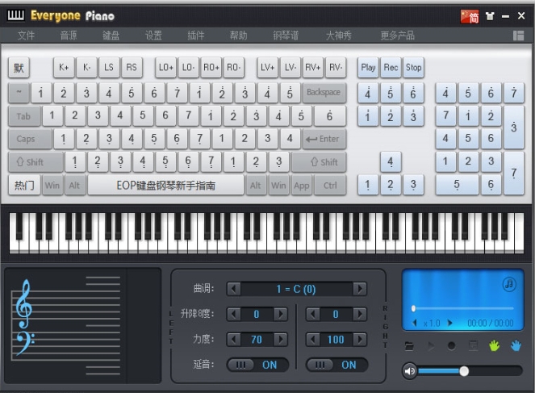The height and width of the screenshot is (393, 535).
Task: Click the open file folder icon
Action: point(409,347)
